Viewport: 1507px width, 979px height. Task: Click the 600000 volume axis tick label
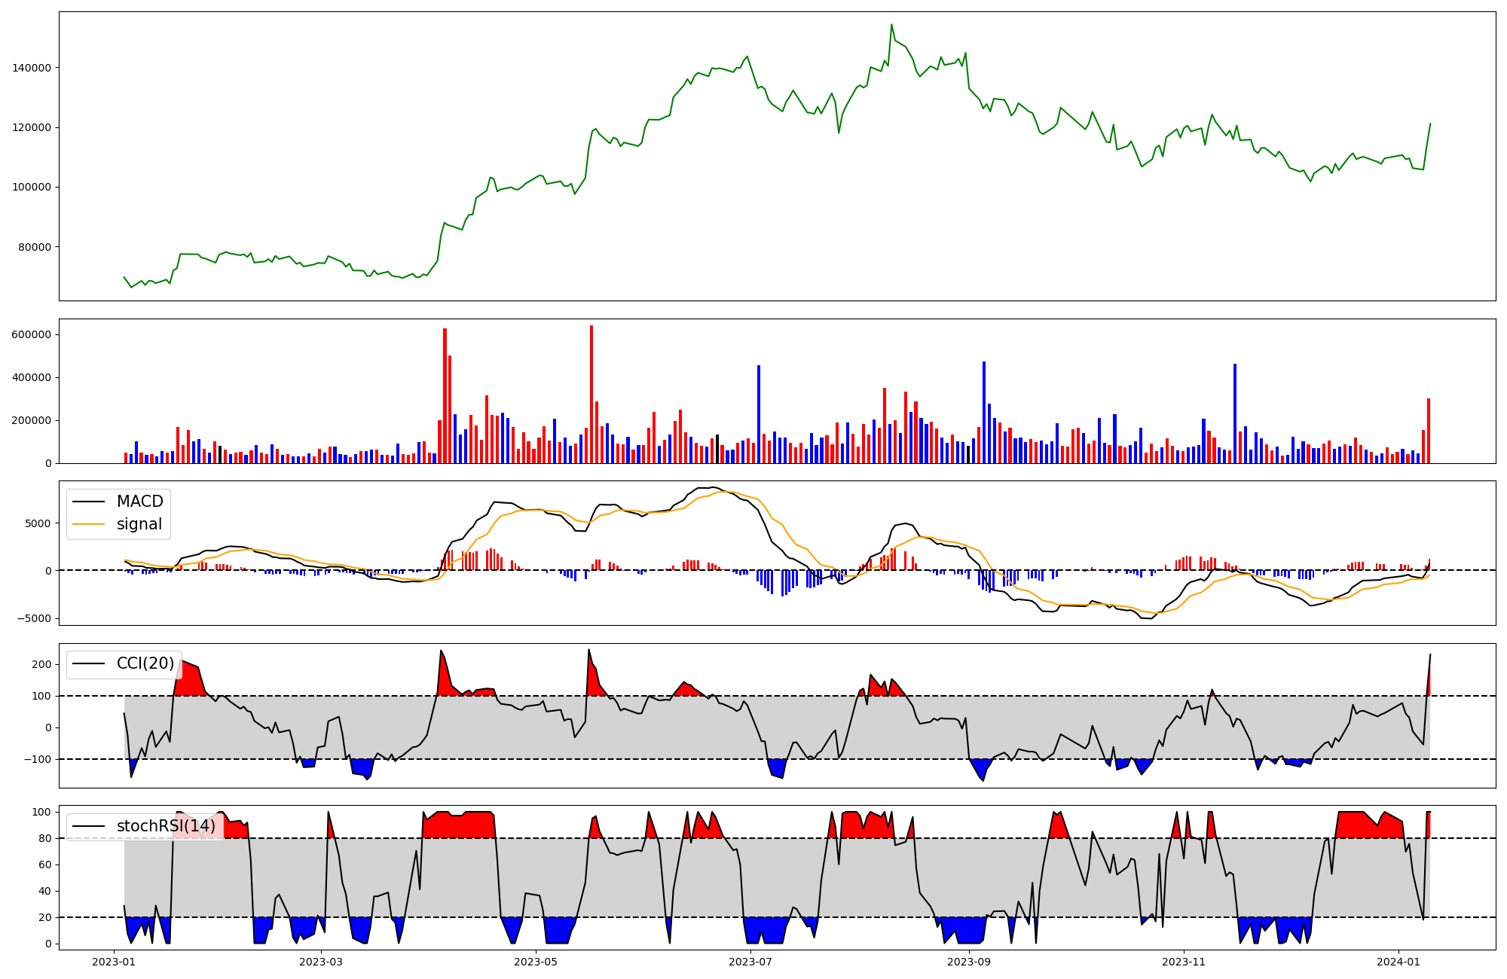(x=32, y=334)
